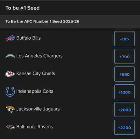
Task: Select Chargers +700 odds button
Action: [125, 57]
